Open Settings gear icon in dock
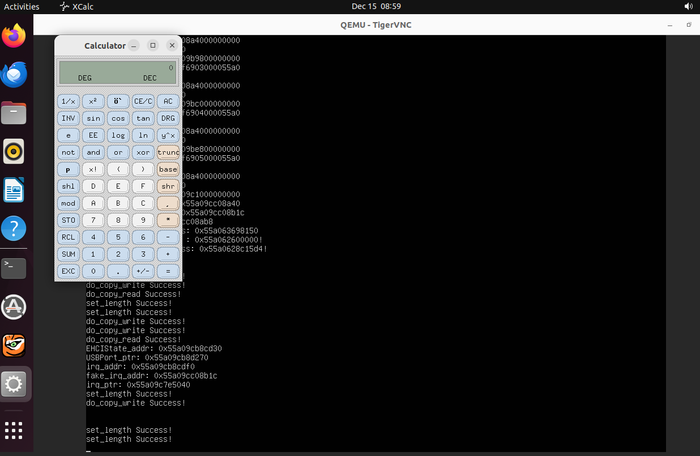 pyautogui.click(x=14, y=385)
